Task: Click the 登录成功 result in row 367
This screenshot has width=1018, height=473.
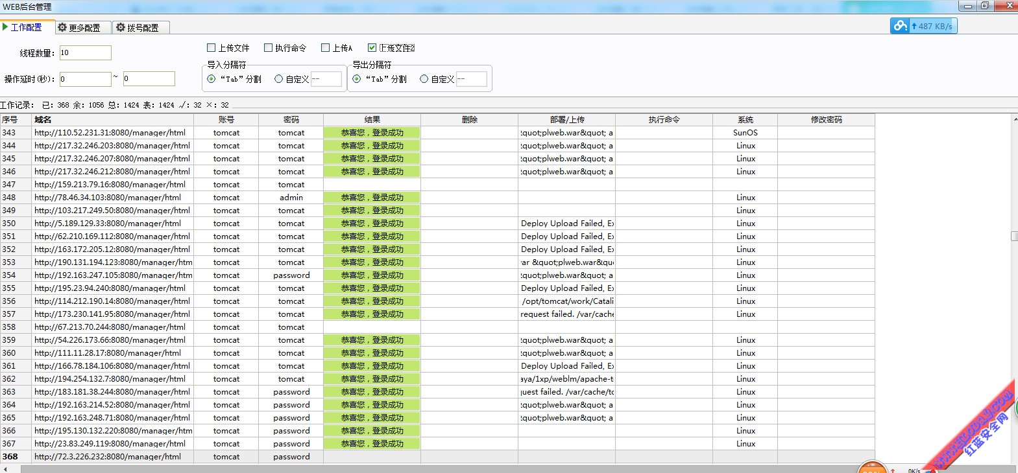Action: [372, 444]
